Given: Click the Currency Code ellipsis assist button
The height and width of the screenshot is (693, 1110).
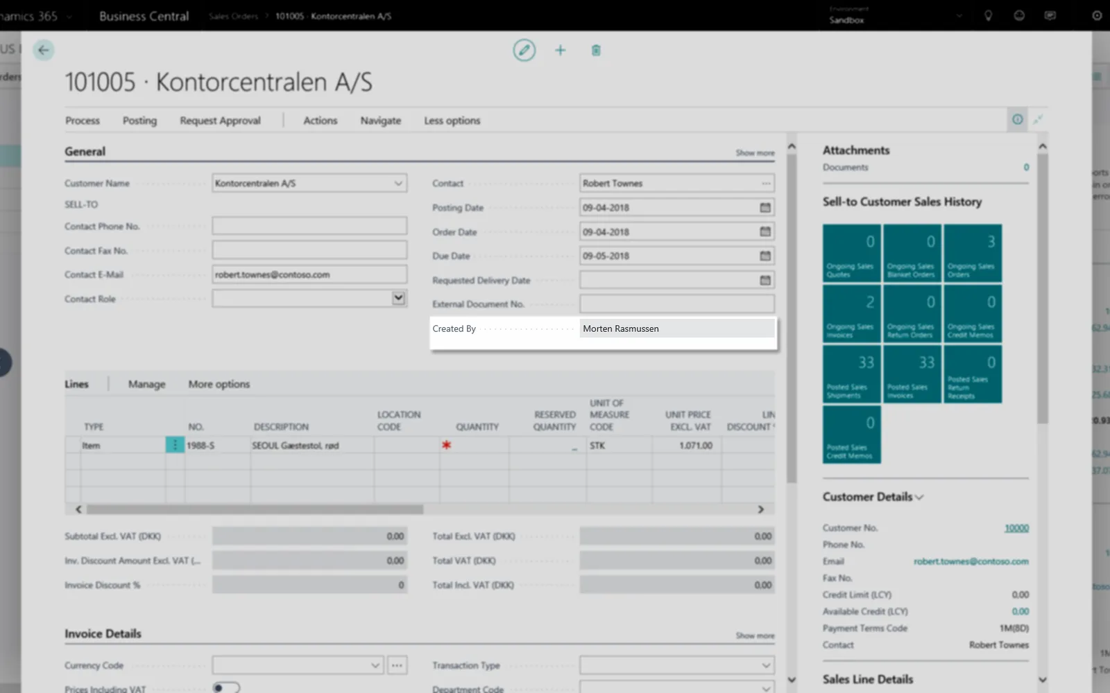Looking at the screenshot, I should point(397,665).
